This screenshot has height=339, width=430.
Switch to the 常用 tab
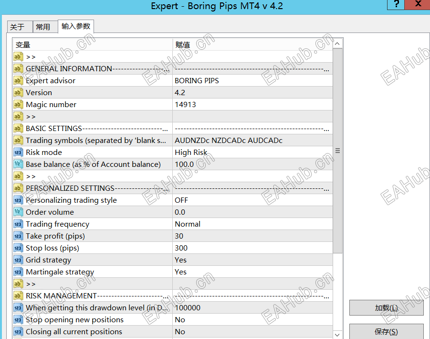tap(45, 27)
